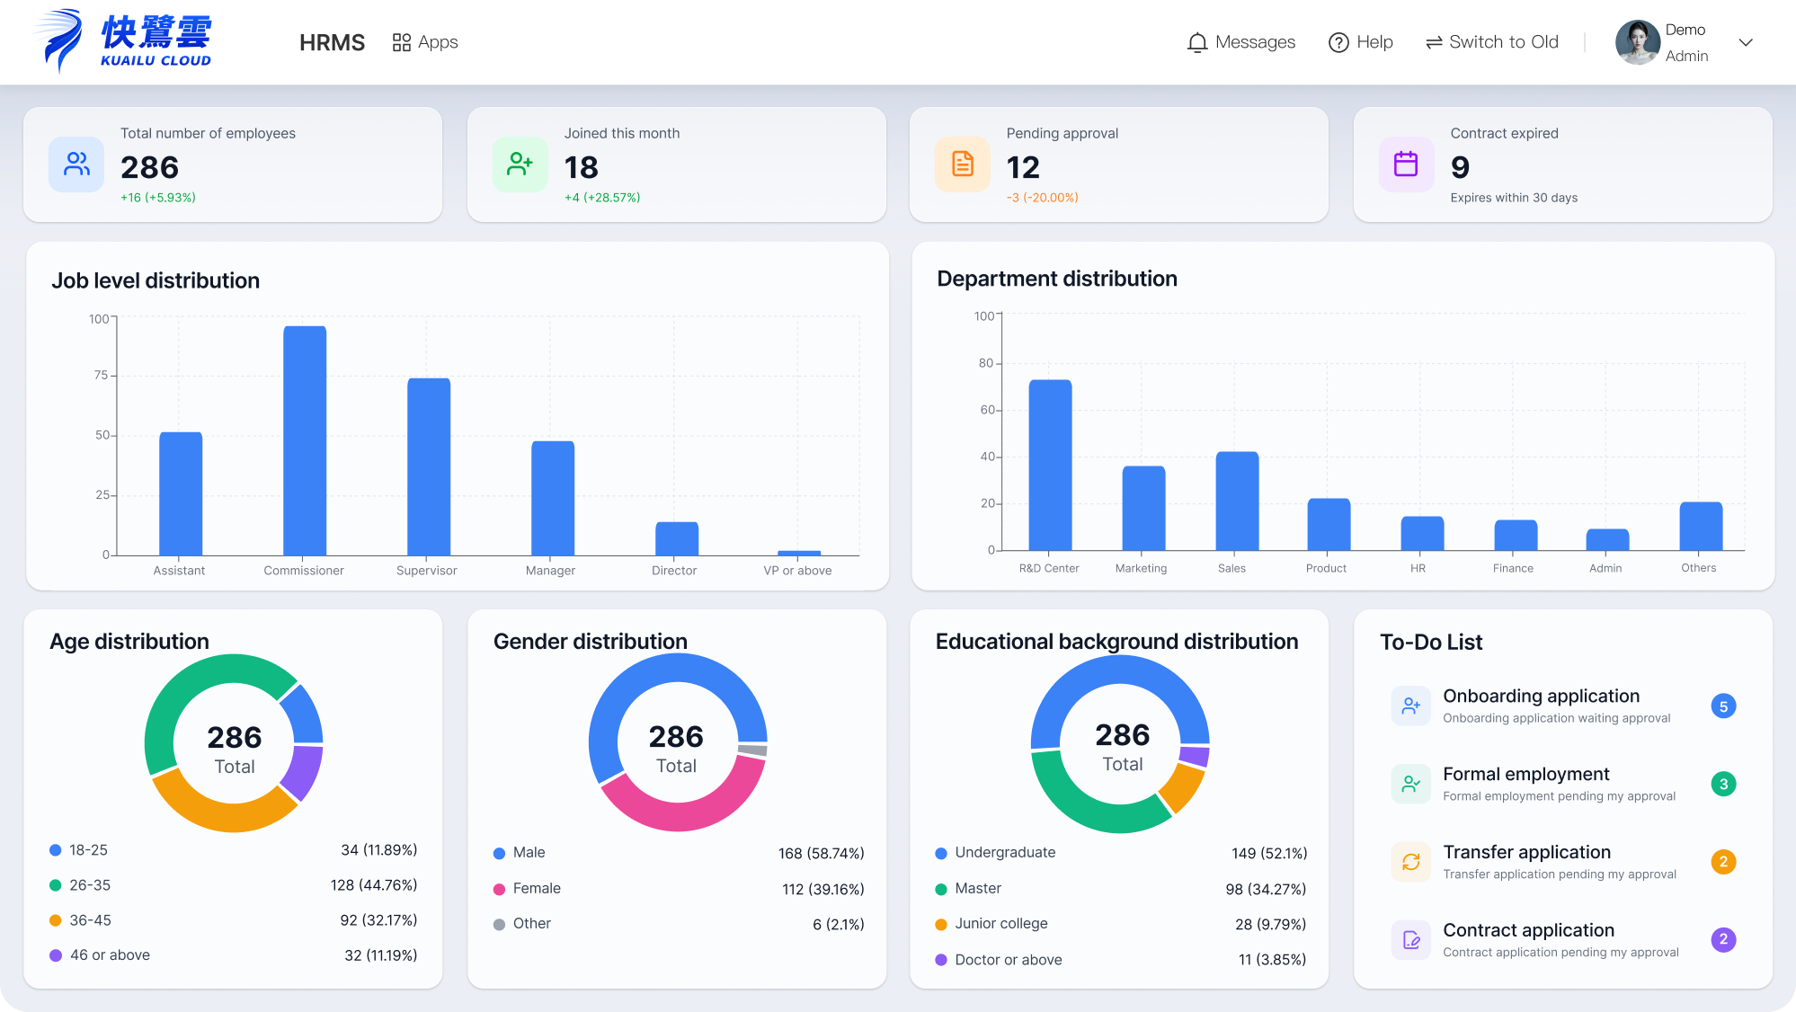
Task: Click the Transfer application refresh icon
Action: (1410, 862)
